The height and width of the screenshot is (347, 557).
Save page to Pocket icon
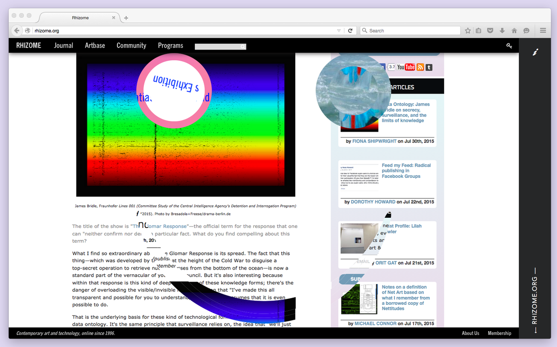click(490, 31)
